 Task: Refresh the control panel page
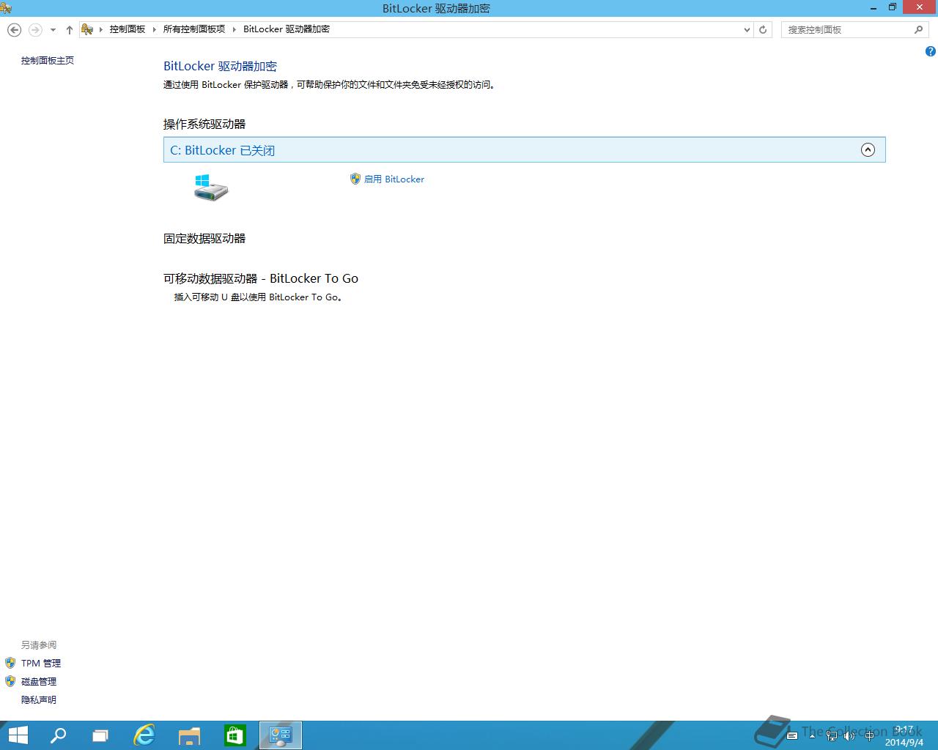pyautogui.click(x=763, y=30)
